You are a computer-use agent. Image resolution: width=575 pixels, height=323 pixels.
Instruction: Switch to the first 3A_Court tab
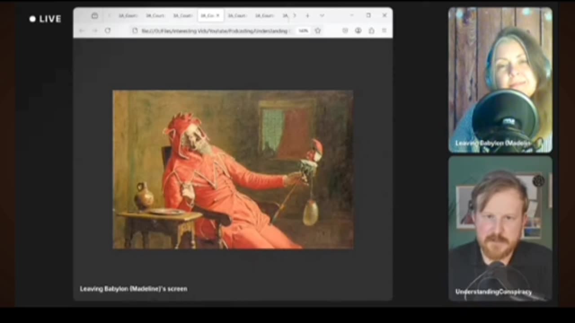coord(128,16)
